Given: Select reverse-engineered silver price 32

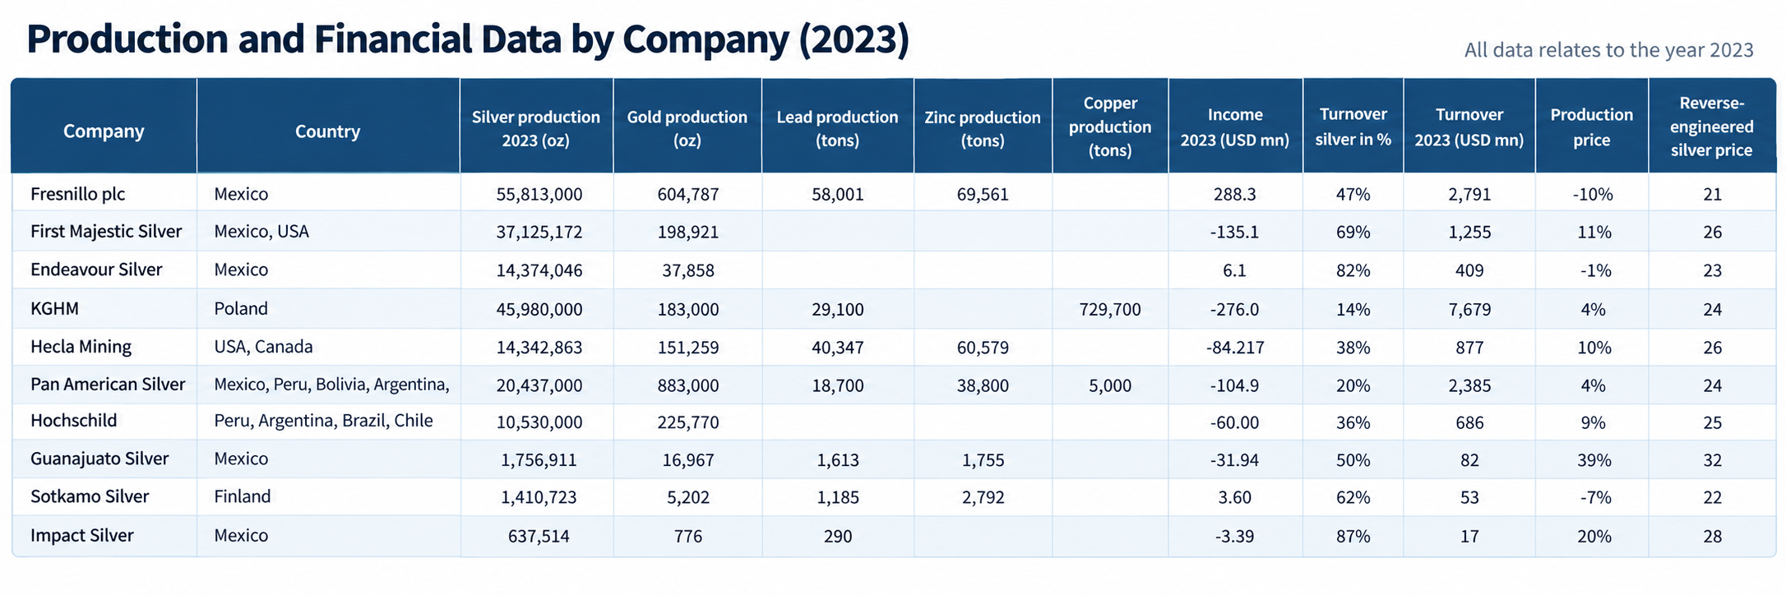Looking at the screenshot, I should point(1713,460).
